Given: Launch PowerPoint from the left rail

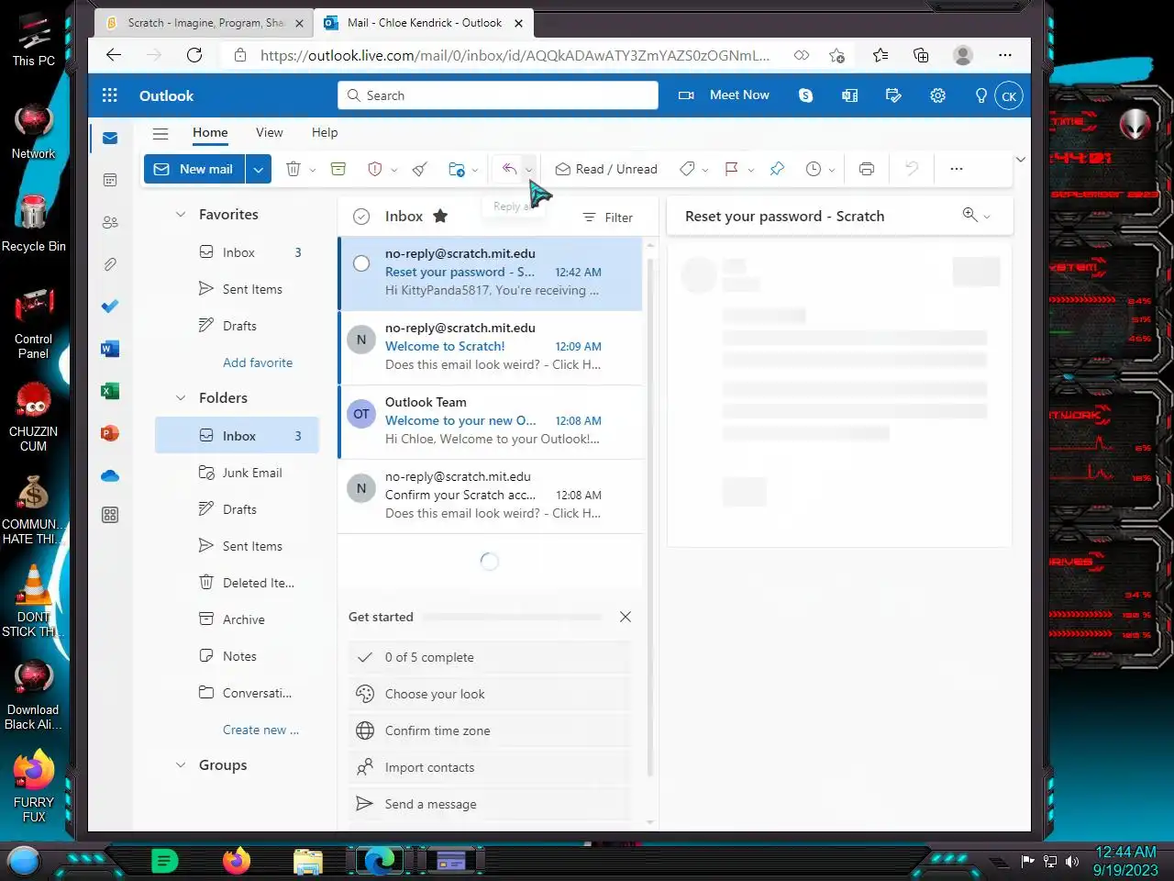Looking at the screenshot, I should pos(110,433).
